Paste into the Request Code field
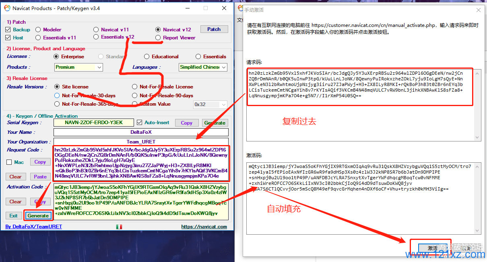The height and width of the screenshot is (262, 487). [x=40, y=177]
